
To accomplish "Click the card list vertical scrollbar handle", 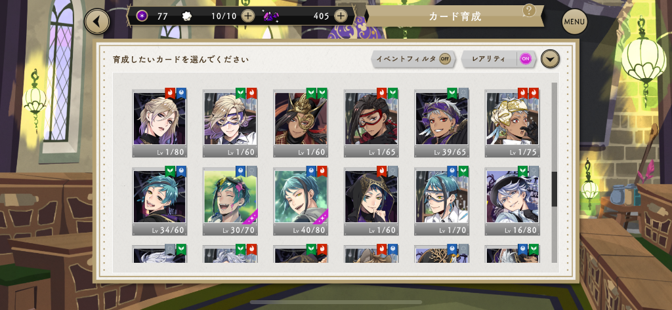I will pos(554,189).
